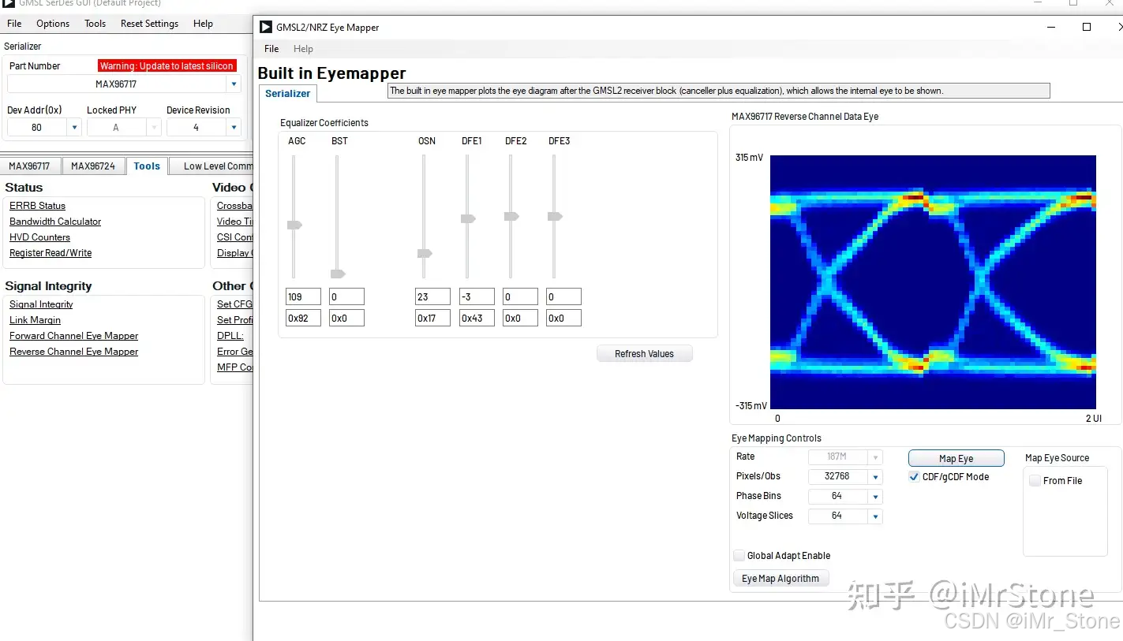Click the OSN hex field 0x17
The width and height of the screenshot is (1123, 641).
point(433,319)
